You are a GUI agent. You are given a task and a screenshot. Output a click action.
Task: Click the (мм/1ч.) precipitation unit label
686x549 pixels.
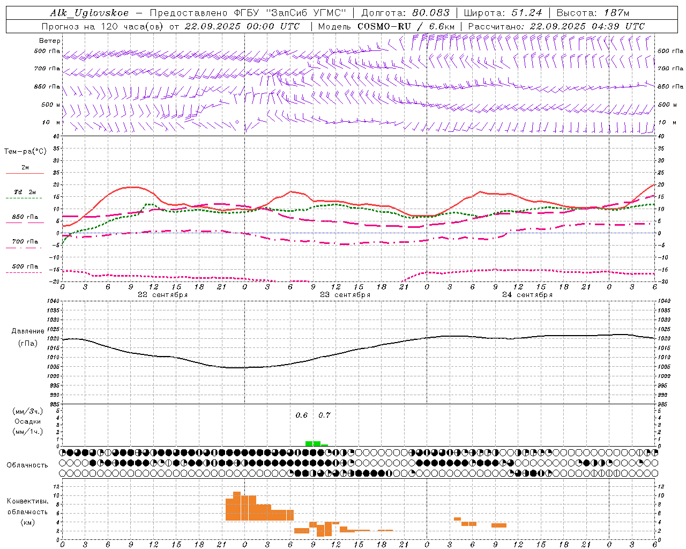tap(28, 432)
